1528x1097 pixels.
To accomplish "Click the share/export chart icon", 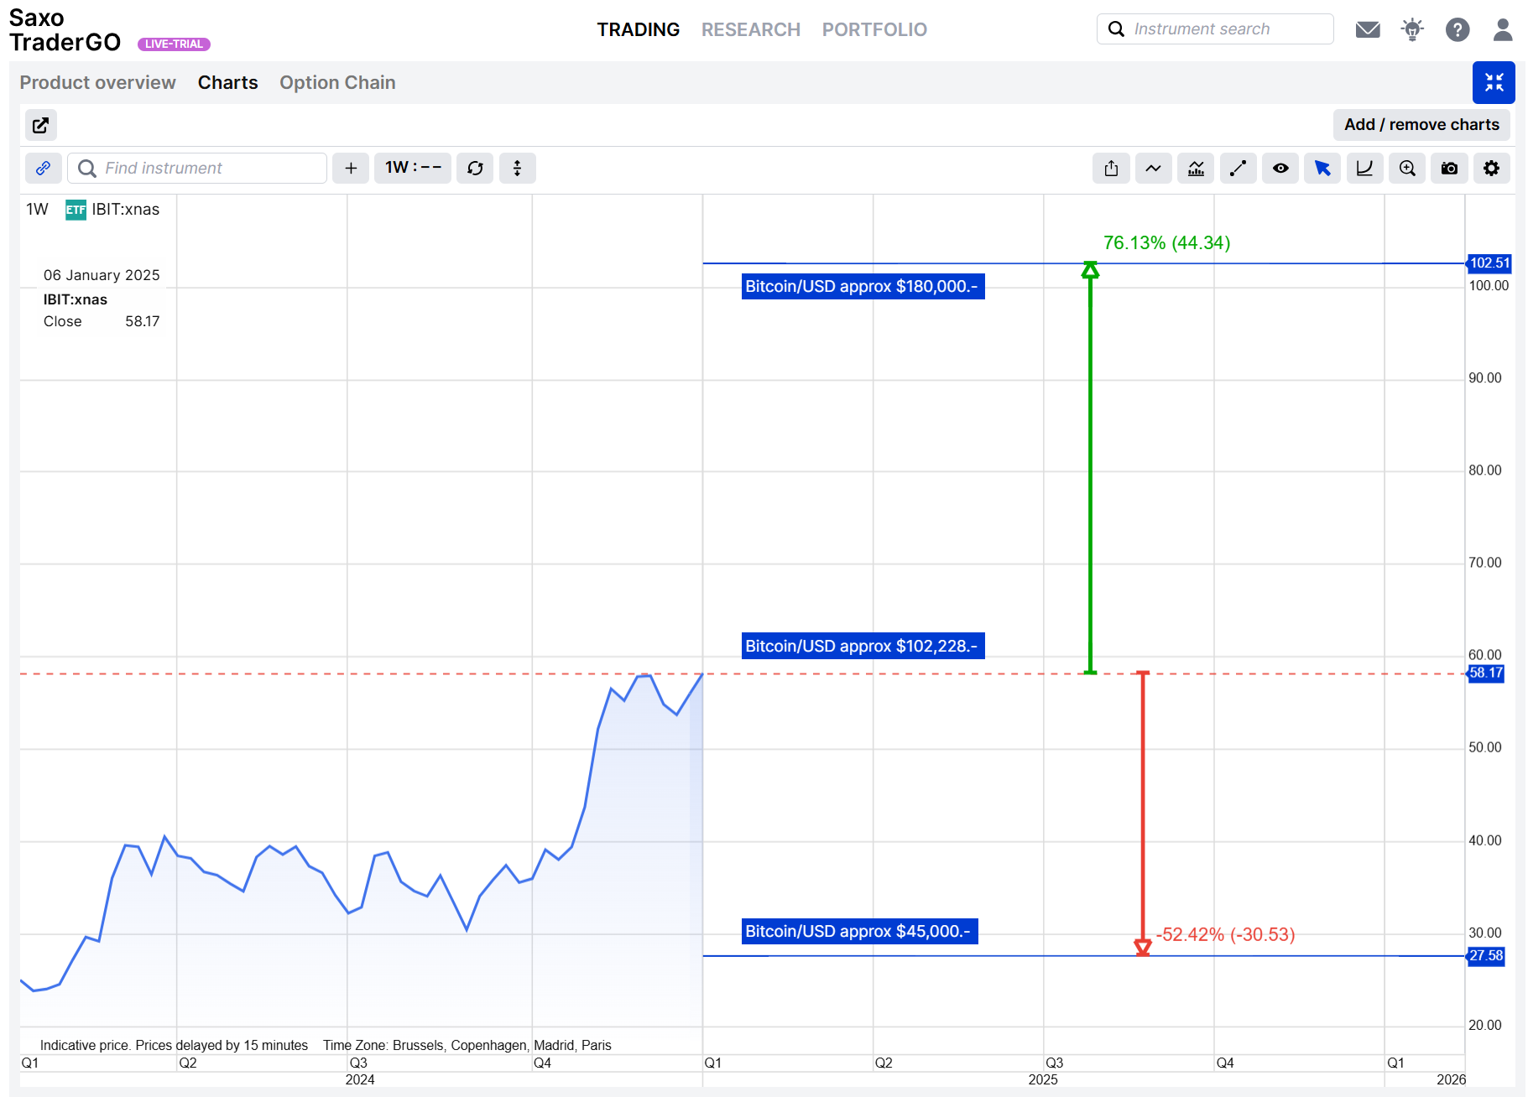I will coord(1111,169).
